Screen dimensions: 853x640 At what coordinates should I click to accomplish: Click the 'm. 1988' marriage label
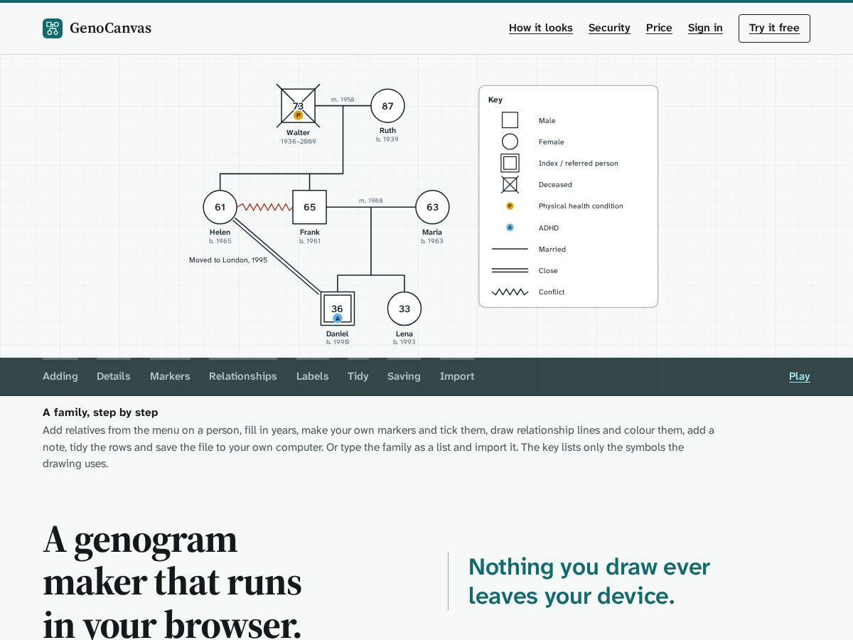[x=371, y=201]
